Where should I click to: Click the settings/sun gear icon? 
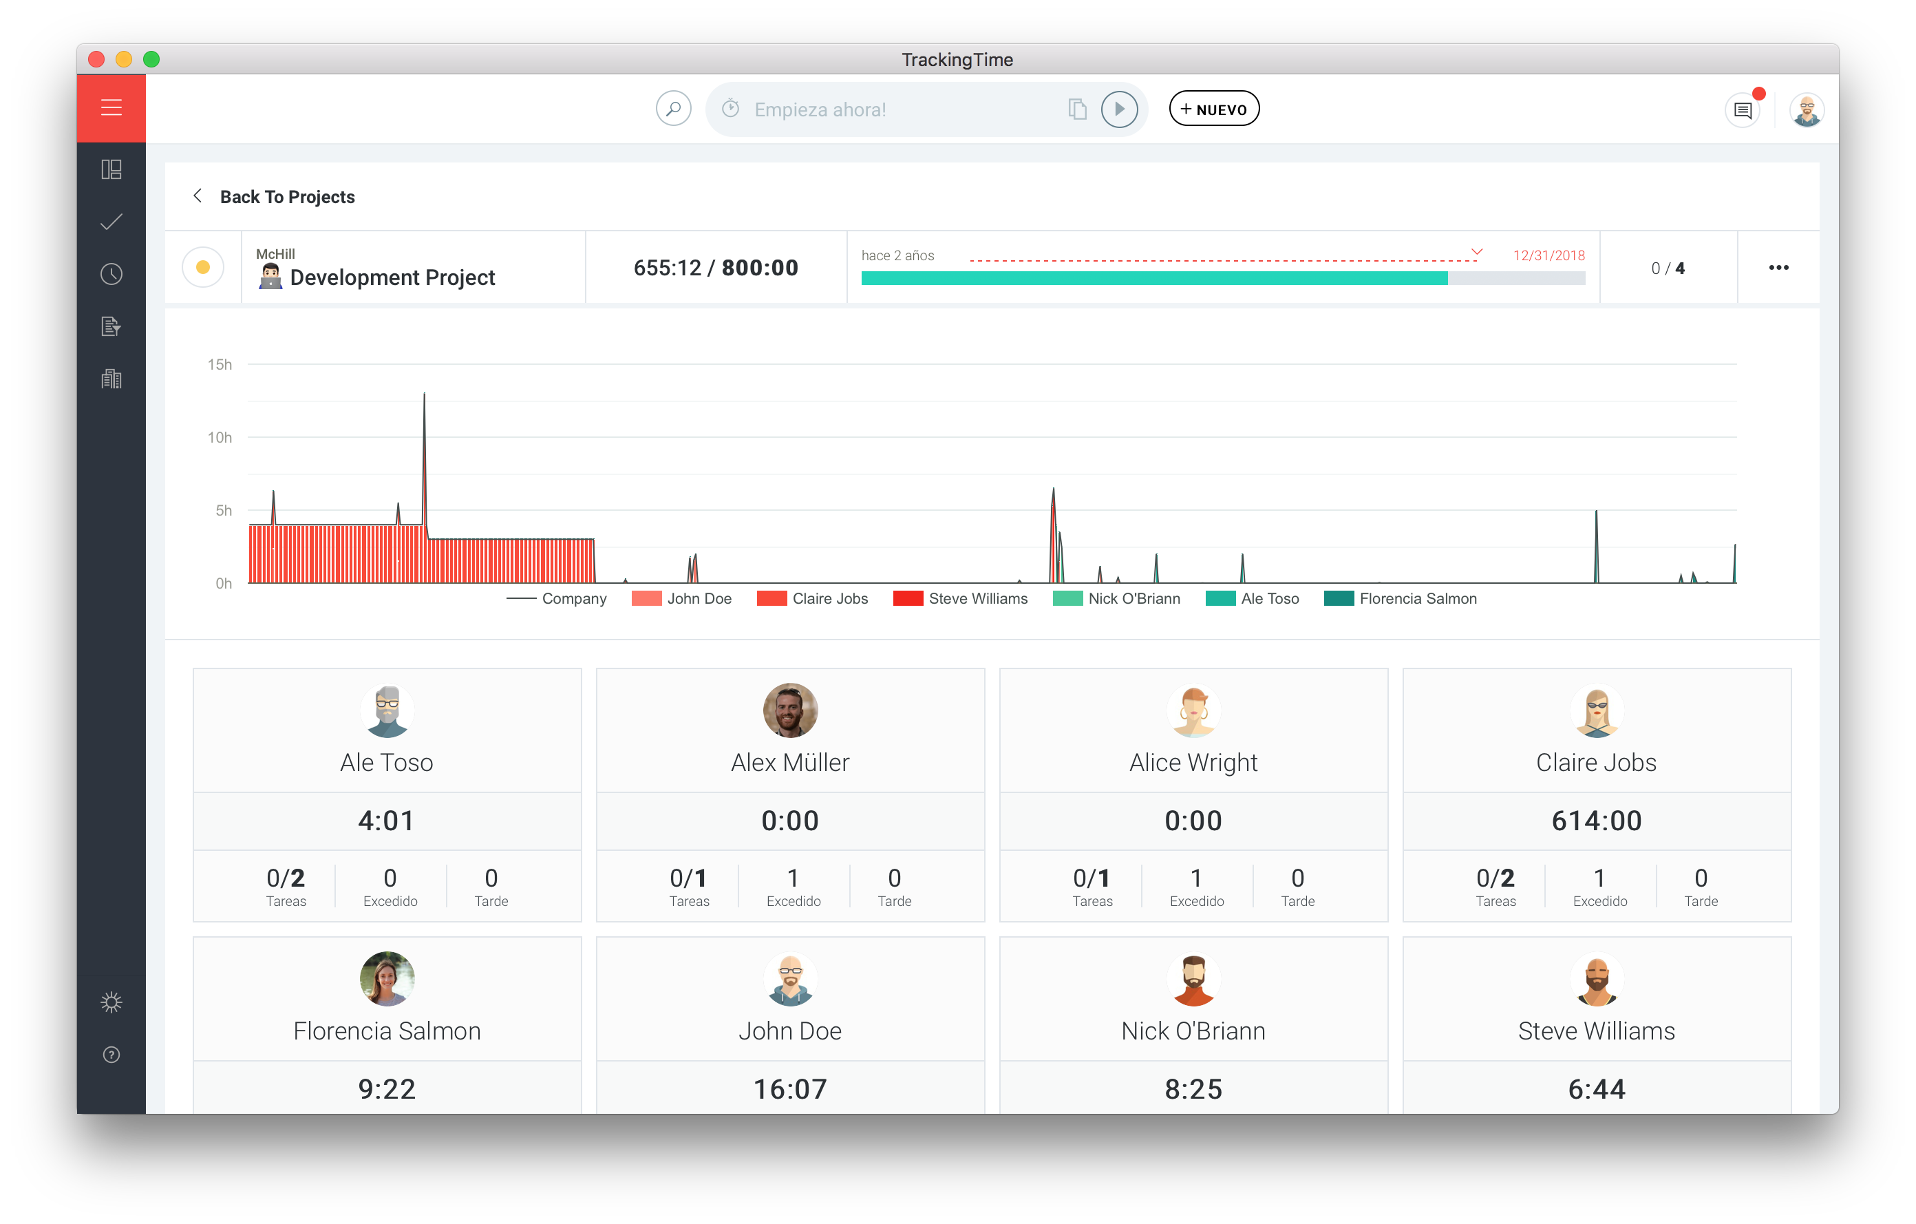113,1003
